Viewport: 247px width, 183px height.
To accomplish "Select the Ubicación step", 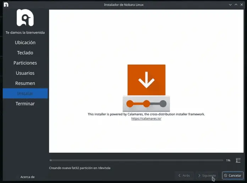I will coord(25,42).
